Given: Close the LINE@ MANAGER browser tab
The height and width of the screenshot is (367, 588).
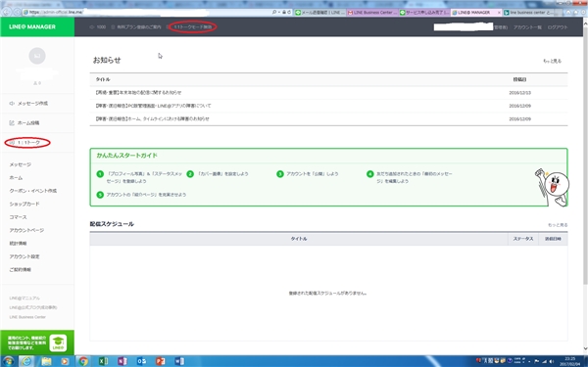Looking at the screenshot, I should tap(499, 13).
